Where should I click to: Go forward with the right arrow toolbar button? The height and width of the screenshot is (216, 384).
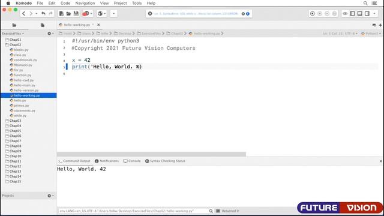coord(31,13)
